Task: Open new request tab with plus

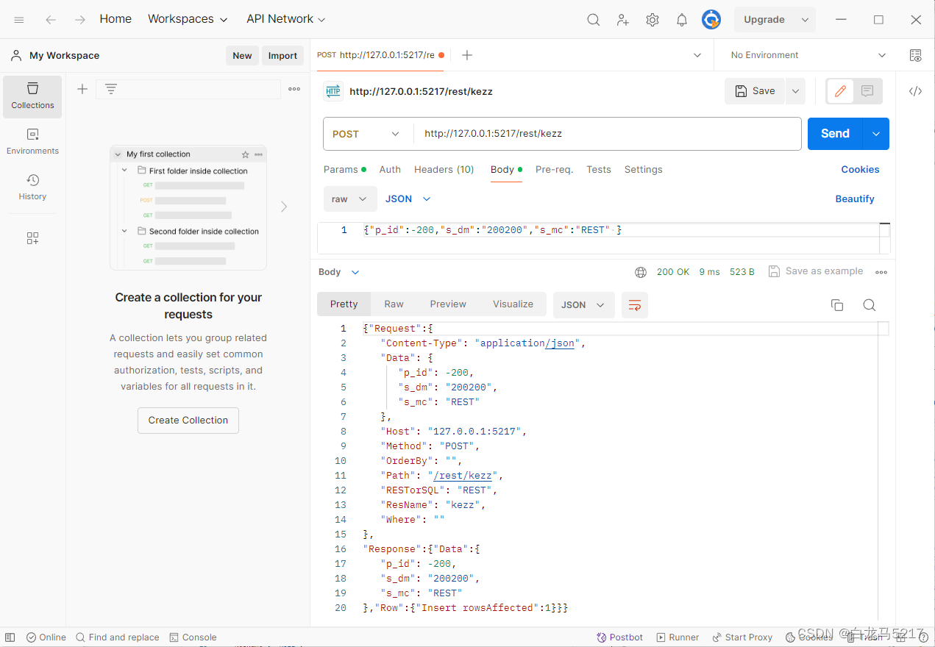Action: coord(467,55)
